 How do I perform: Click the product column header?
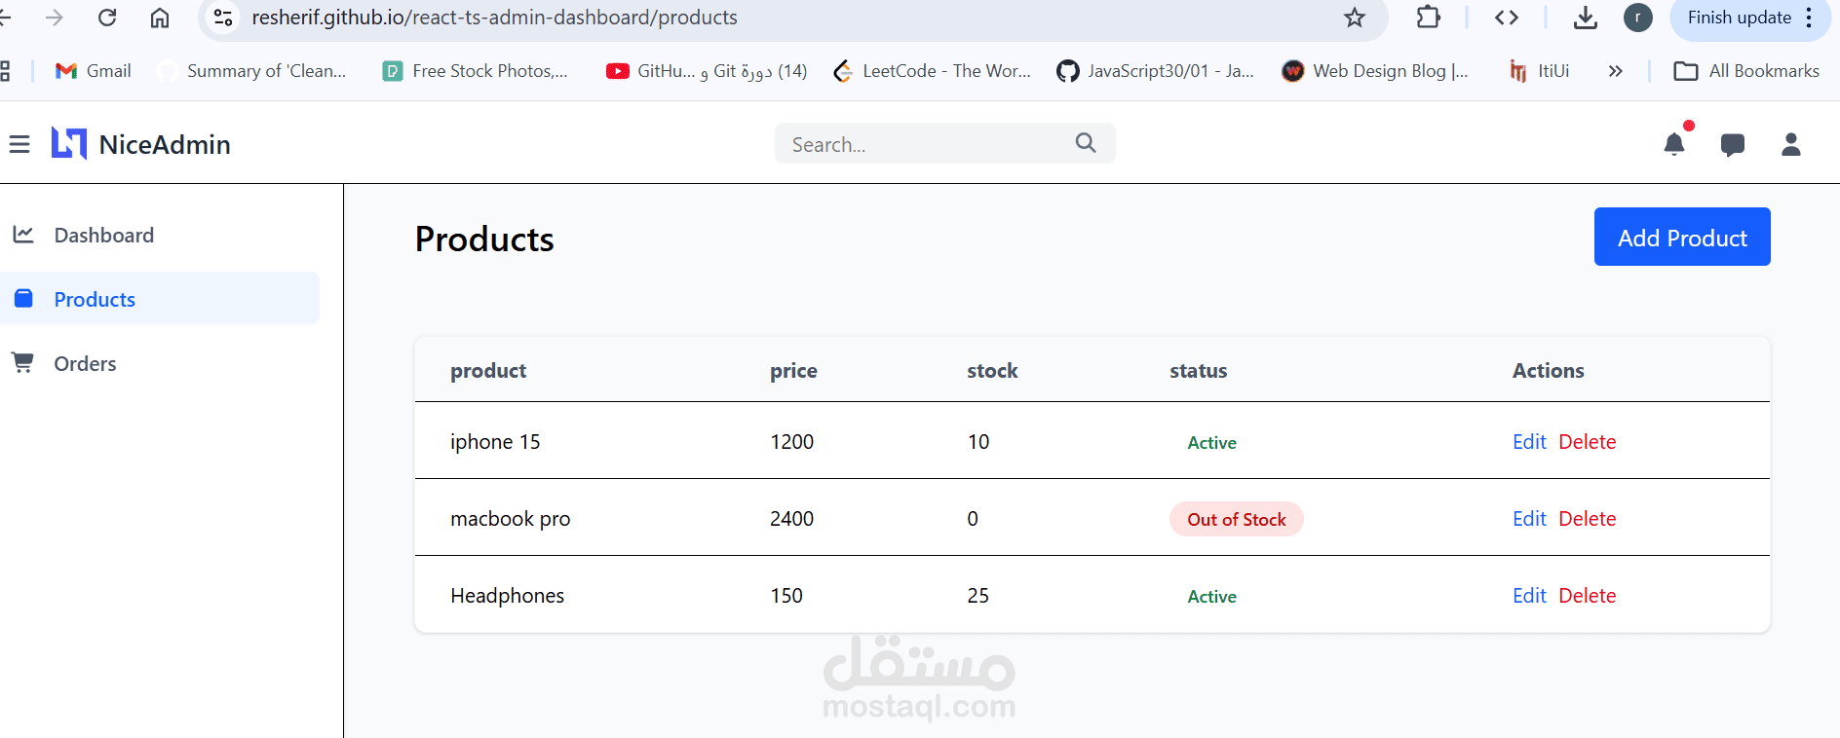488,371
